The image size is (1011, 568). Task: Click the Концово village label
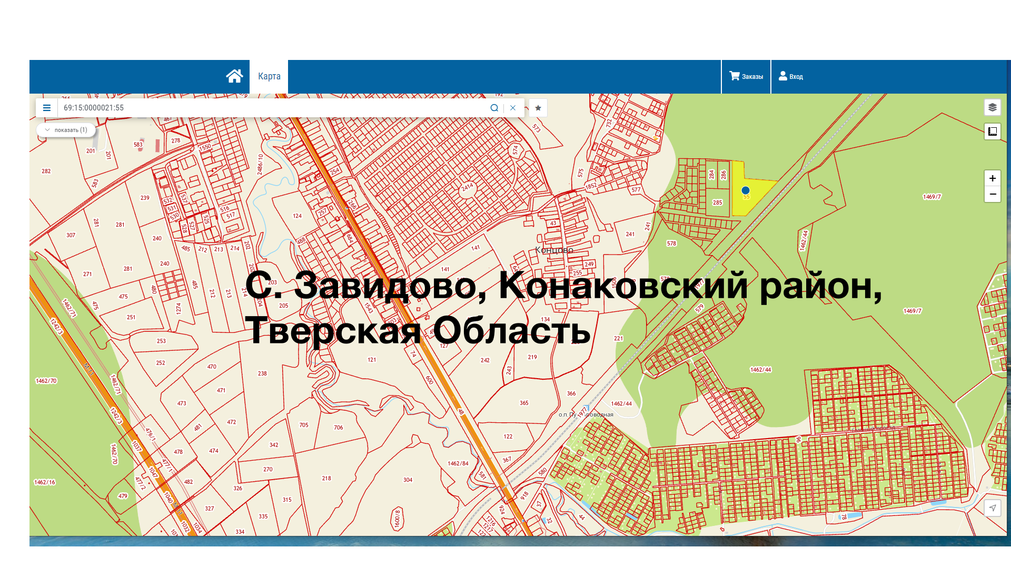tap(554, 250)
